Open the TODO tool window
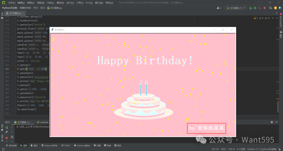Viewport: 283px width, 151px height. 66,146
